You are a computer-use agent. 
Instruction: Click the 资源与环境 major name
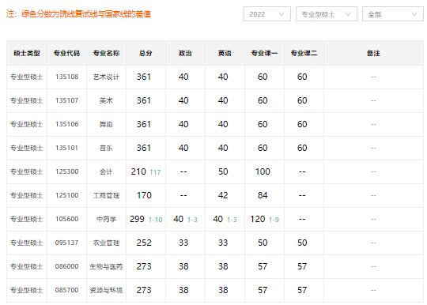[x=106, y=290]
